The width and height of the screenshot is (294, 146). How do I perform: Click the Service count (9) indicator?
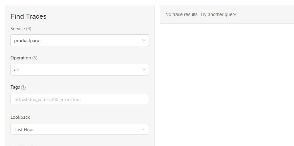29,29
